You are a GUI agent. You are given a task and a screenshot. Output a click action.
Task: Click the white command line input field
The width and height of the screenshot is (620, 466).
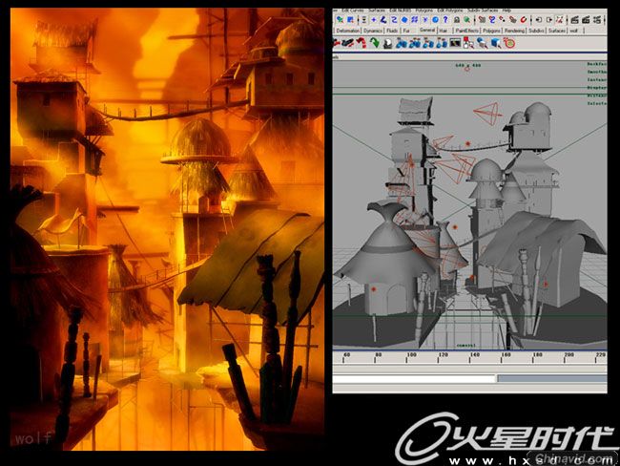coord(414,378)
